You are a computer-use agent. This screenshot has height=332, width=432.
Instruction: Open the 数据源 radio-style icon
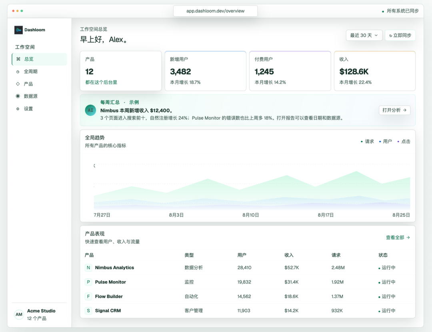(18, 96)
